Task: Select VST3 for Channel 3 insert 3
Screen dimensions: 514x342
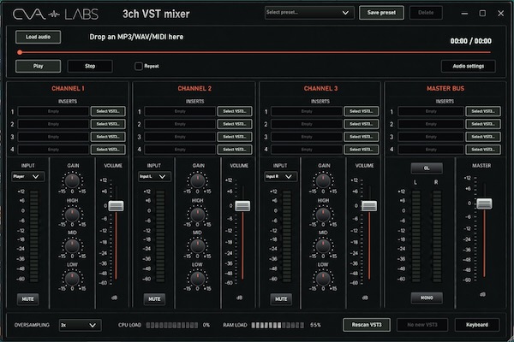Action: click(362, 137)
